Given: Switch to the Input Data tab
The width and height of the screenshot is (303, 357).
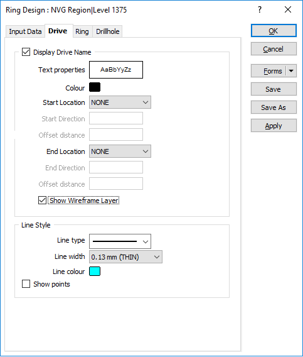Looking at the screenshot, I should 25,31.
